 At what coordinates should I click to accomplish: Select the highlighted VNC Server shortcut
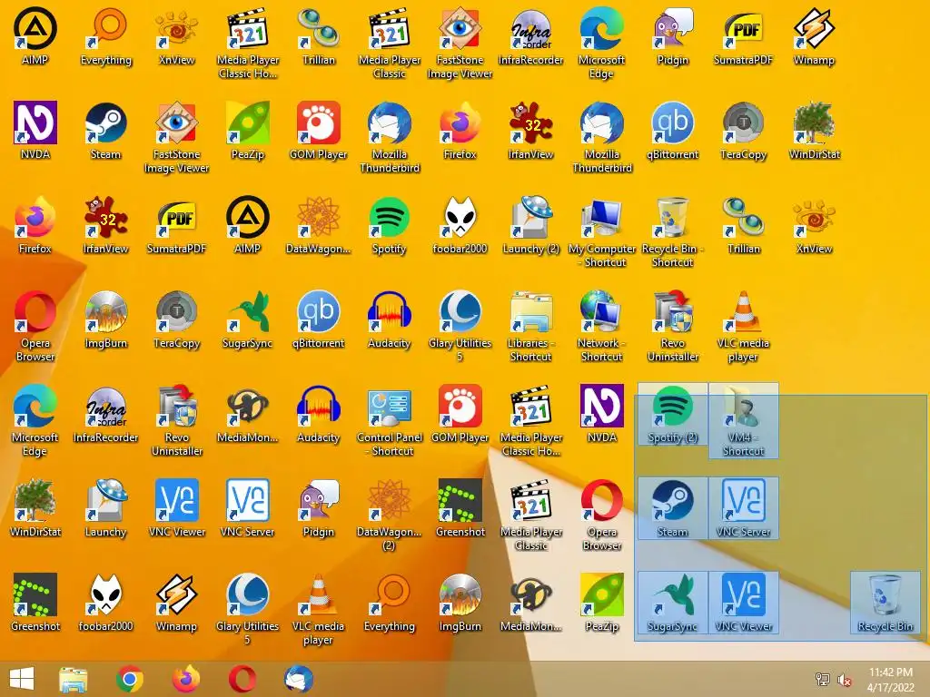click(743, 509)
